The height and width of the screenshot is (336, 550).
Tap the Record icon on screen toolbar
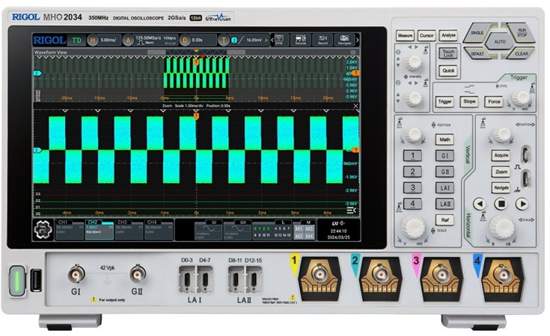pos(323,40)
